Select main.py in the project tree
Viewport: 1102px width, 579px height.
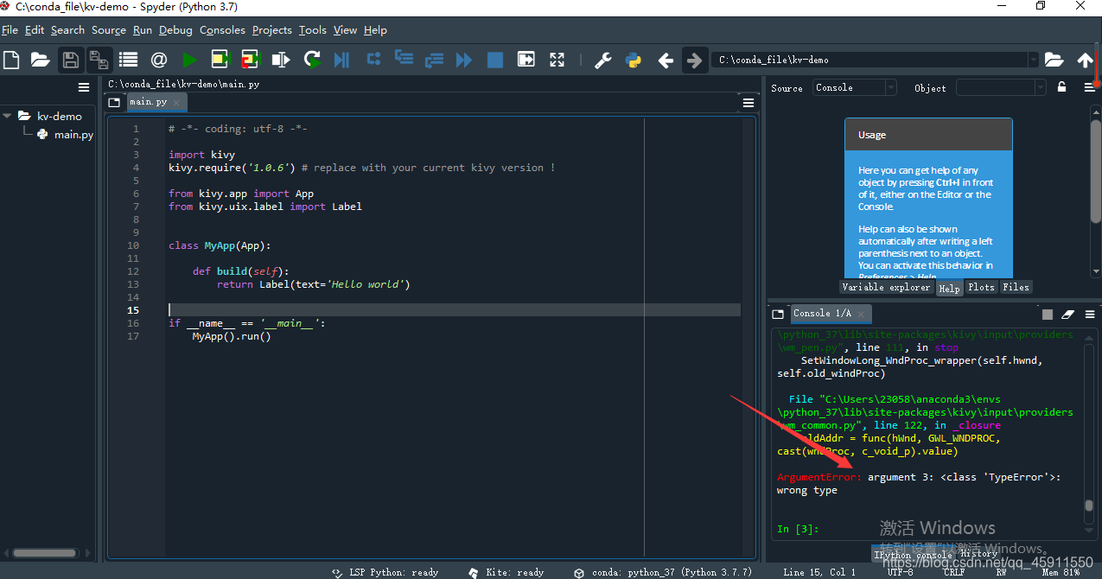click(73, 134)
